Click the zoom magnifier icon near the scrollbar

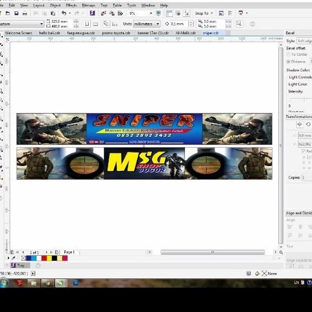(281, 253)
